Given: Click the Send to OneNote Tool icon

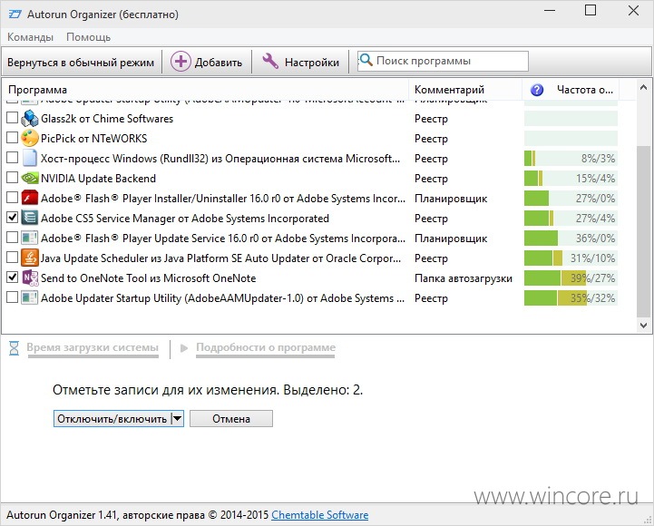Looking at the screenshot, I should pos(30,278).
